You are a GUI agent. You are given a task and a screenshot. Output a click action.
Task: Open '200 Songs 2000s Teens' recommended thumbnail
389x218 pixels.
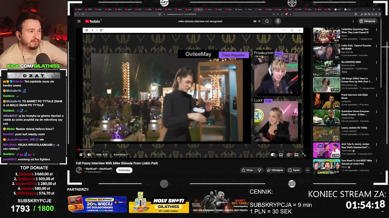click(326, 84)
